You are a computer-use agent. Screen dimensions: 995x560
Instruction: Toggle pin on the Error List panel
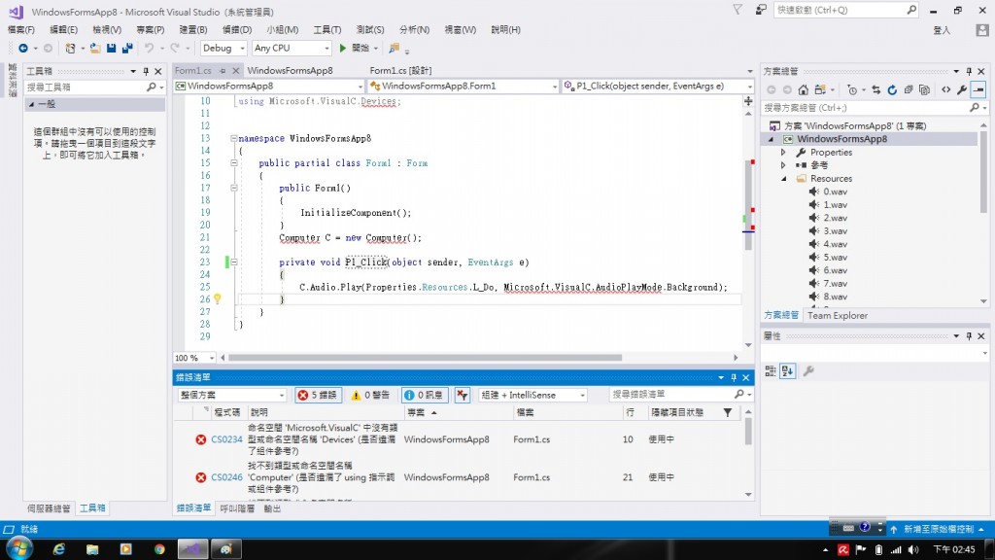(734, 378)
